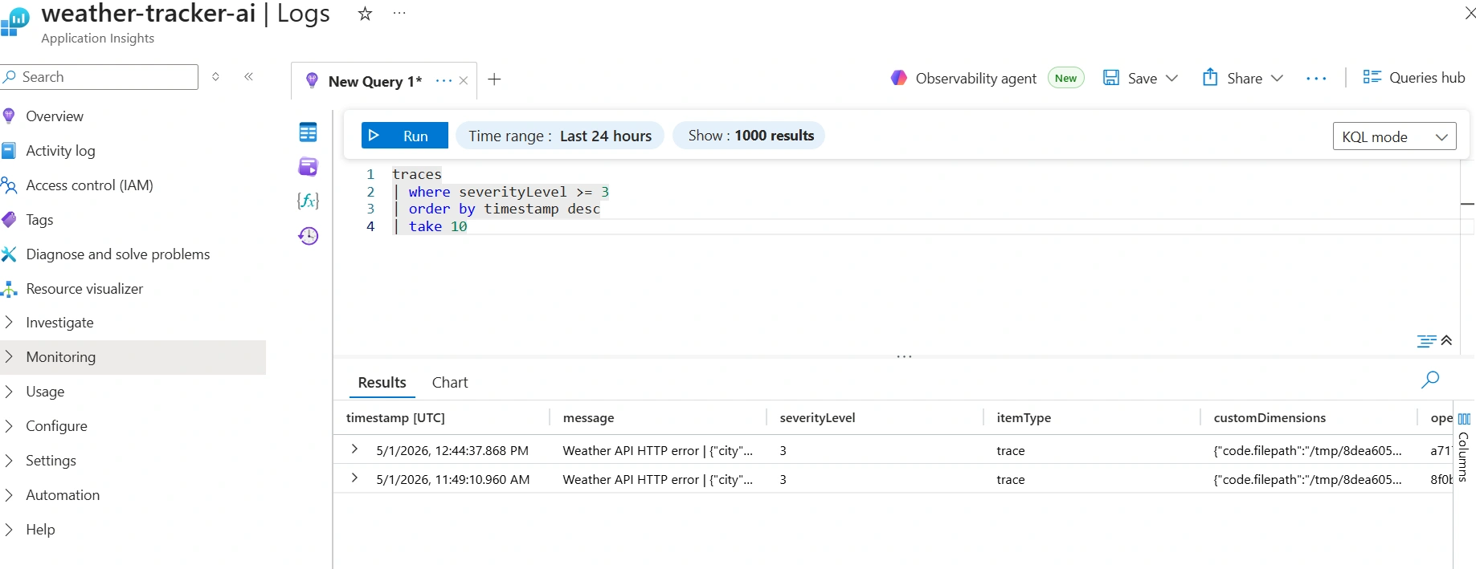1476x569 pixels.
Task: Click the sidebar Search input field
Action: (100, 77)
